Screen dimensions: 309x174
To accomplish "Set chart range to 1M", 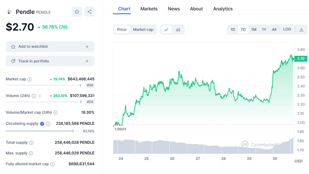I will point(254,30).
